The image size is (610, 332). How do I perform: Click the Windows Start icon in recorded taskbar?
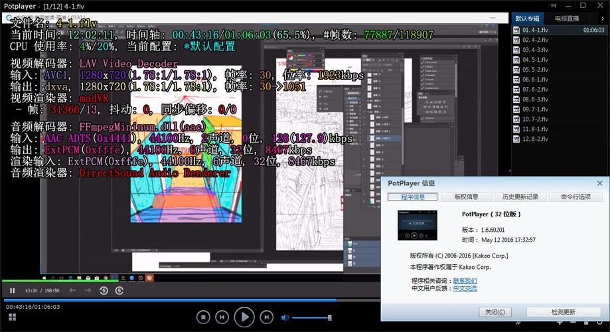[44, 278]
